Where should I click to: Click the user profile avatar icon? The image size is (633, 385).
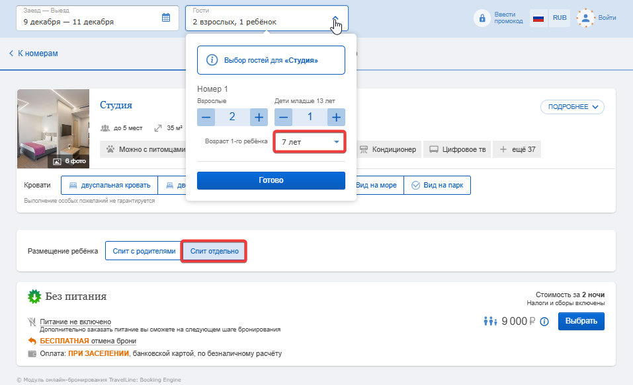coord(585,18)
